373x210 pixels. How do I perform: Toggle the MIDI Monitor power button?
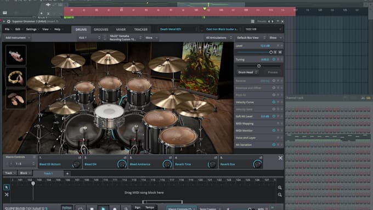tap(274, 130)
